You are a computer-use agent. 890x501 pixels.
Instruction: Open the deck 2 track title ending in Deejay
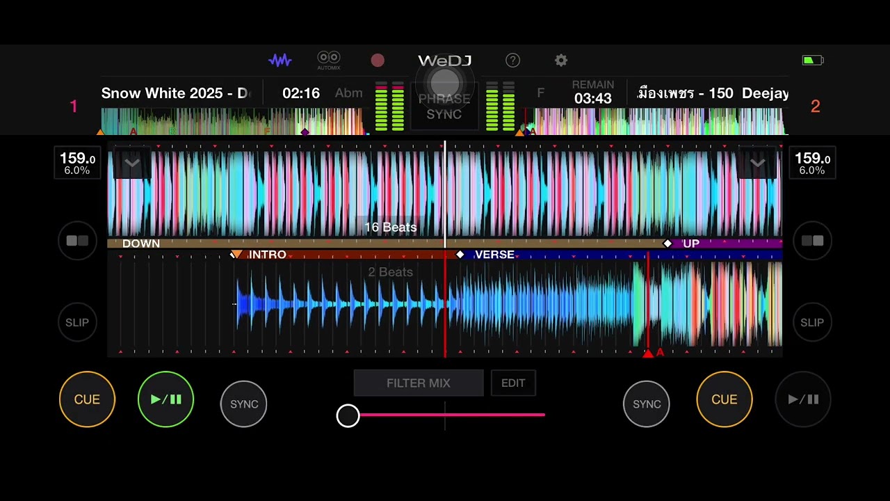click(x=713, y=93)
